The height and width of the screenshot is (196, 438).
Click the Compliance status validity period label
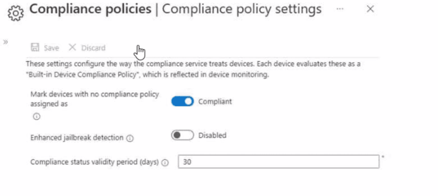pyautogui.click(x=95, y=162)
